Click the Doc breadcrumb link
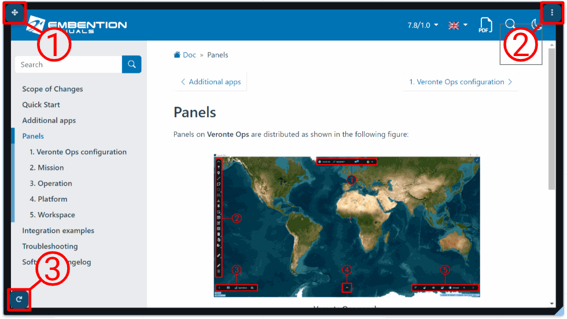 tap(189, 55)
